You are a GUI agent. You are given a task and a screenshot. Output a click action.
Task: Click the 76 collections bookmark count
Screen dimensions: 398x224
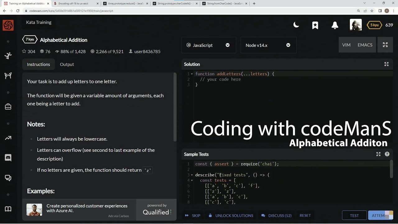click(x=44, y=51)
